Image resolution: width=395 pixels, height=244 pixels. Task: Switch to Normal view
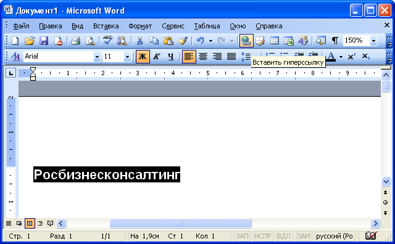tap(9, 223)
